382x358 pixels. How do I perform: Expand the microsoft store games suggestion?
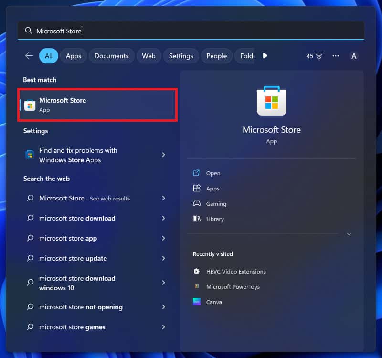[x=164, y=327]
